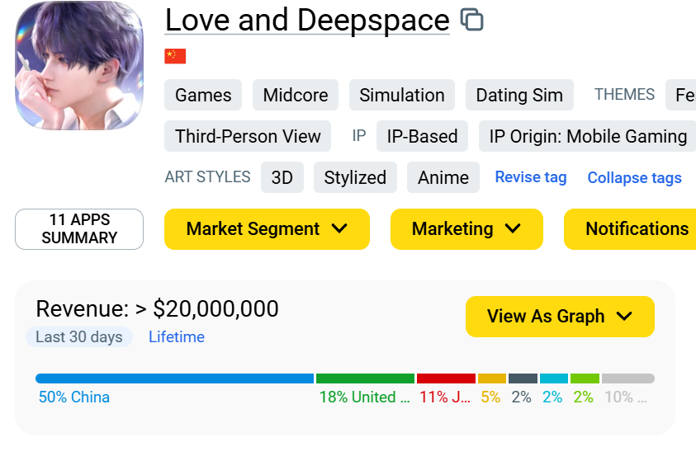
Task: Click the yellow 5% label
Action: (x=490, y=397)
